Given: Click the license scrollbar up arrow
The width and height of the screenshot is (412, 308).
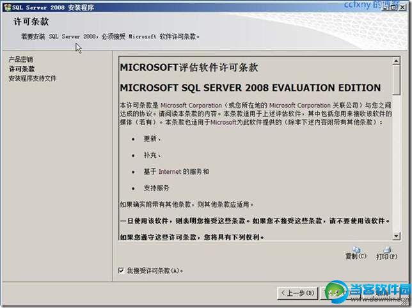Looking at the screenshot, I should click(396, 61).
